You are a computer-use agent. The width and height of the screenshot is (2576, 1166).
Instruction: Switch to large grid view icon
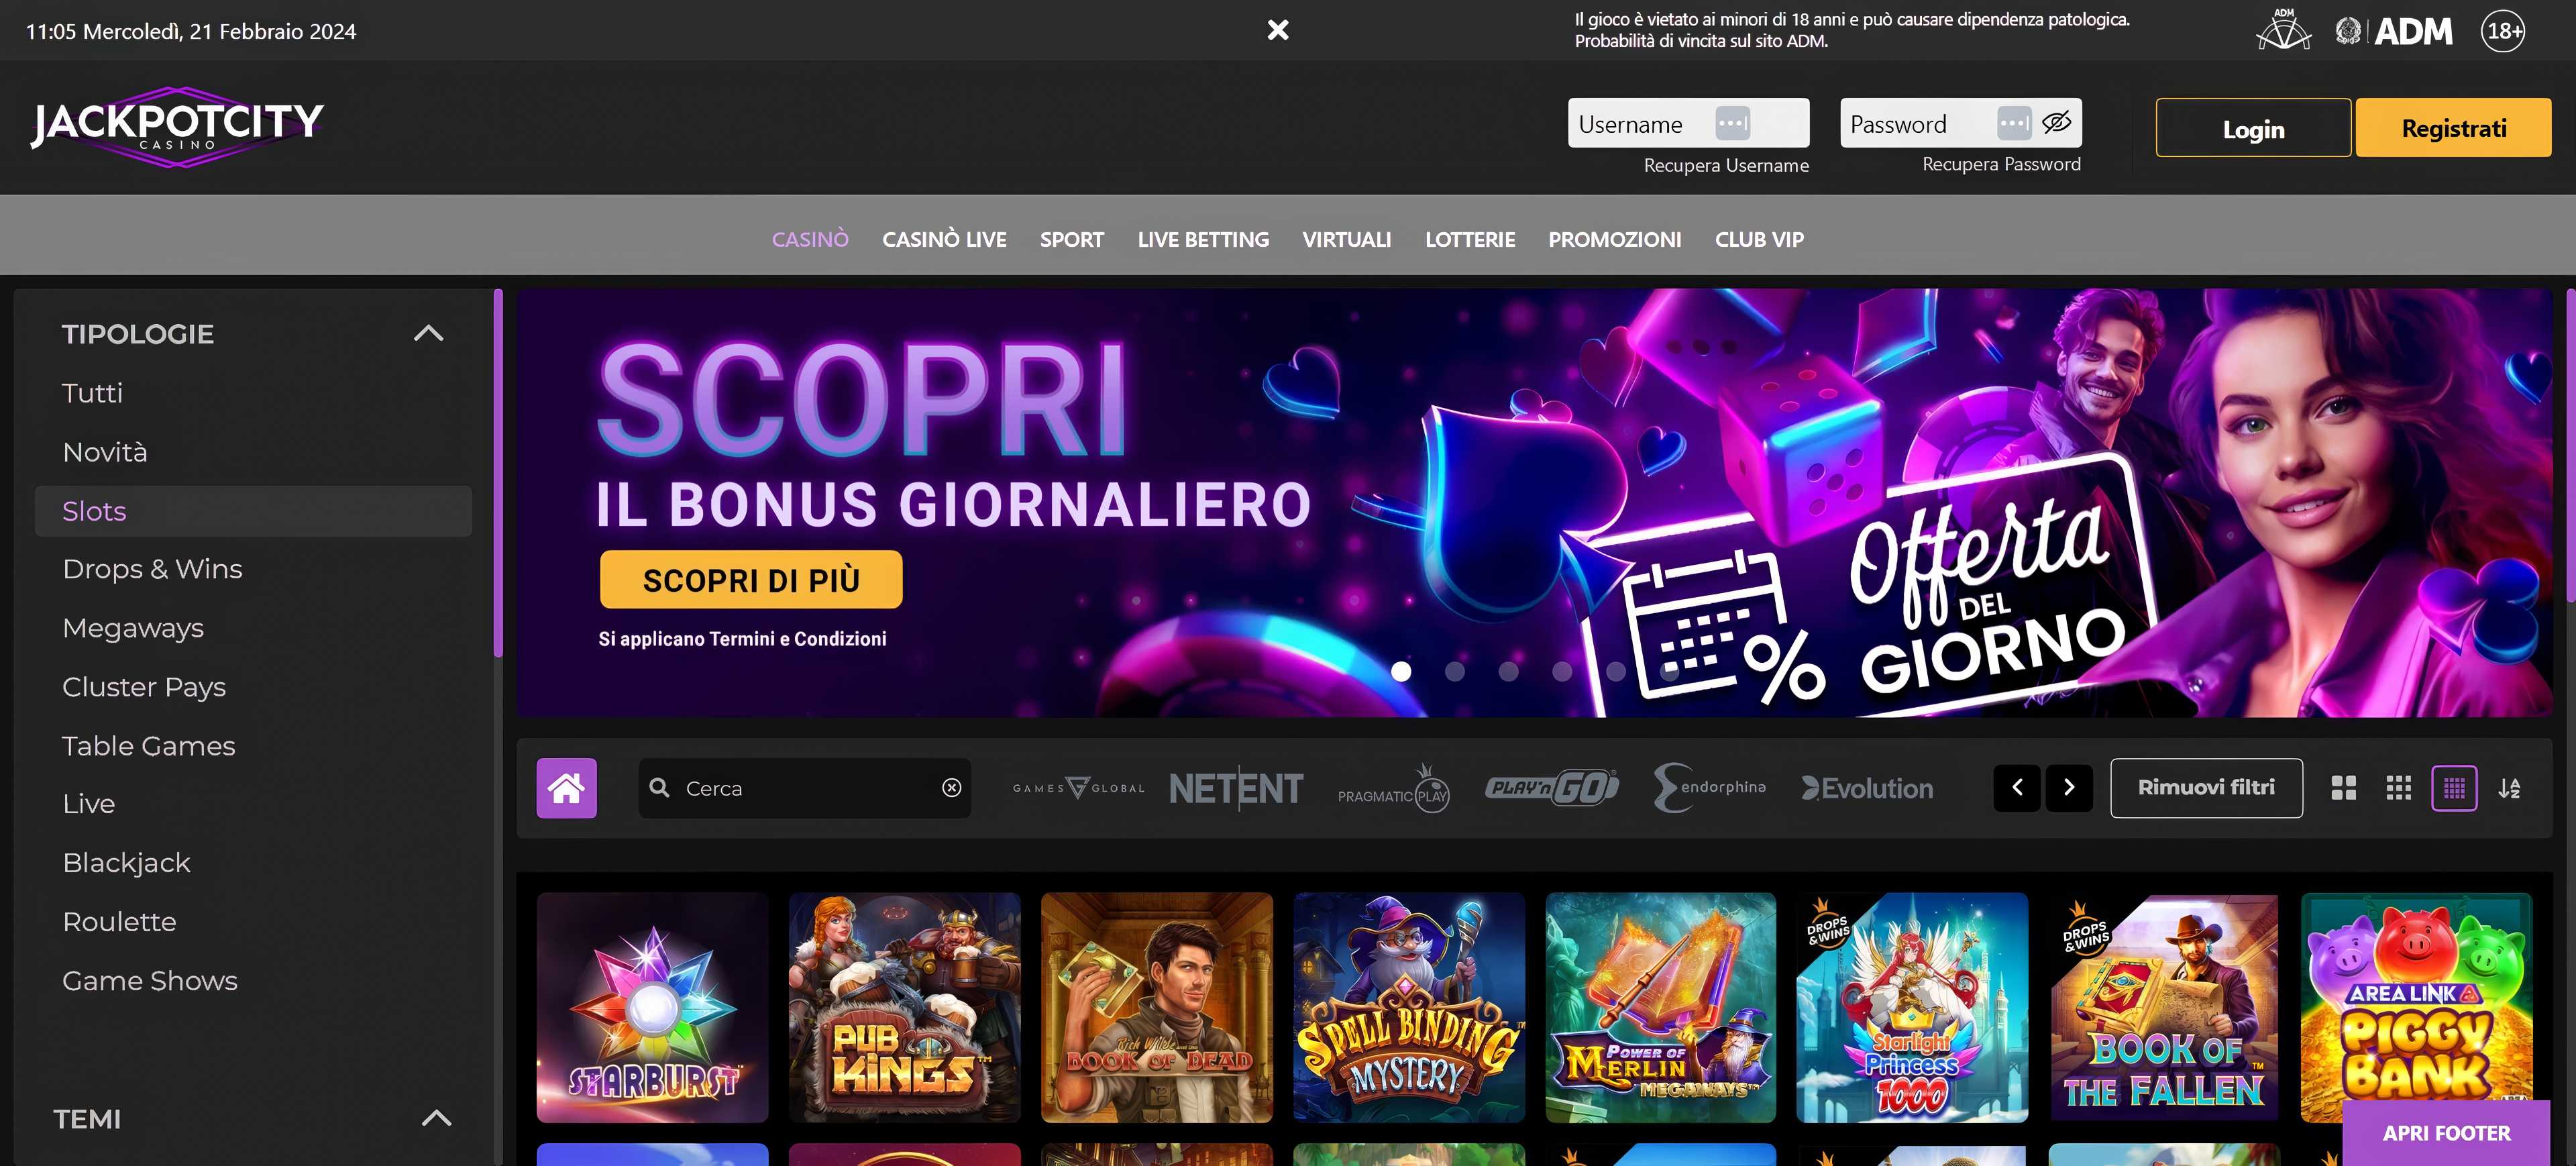tap(2343, 788)
